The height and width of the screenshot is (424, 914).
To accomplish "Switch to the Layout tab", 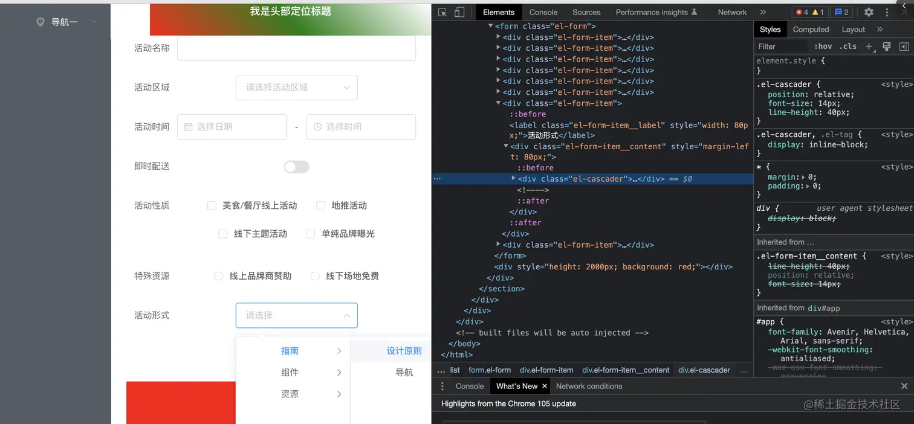I will (x=853, y=29).
